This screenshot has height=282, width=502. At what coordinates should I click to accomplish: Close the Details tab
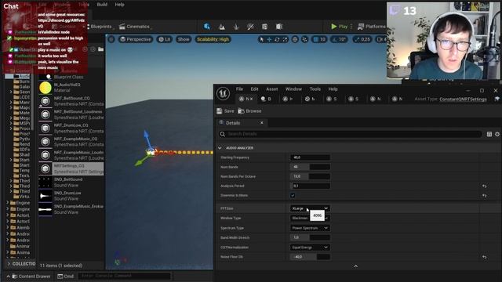click(x=261, y=123)
